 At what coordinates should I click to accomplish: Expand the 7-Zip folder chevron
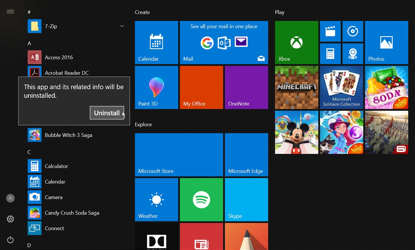[122, 26]
